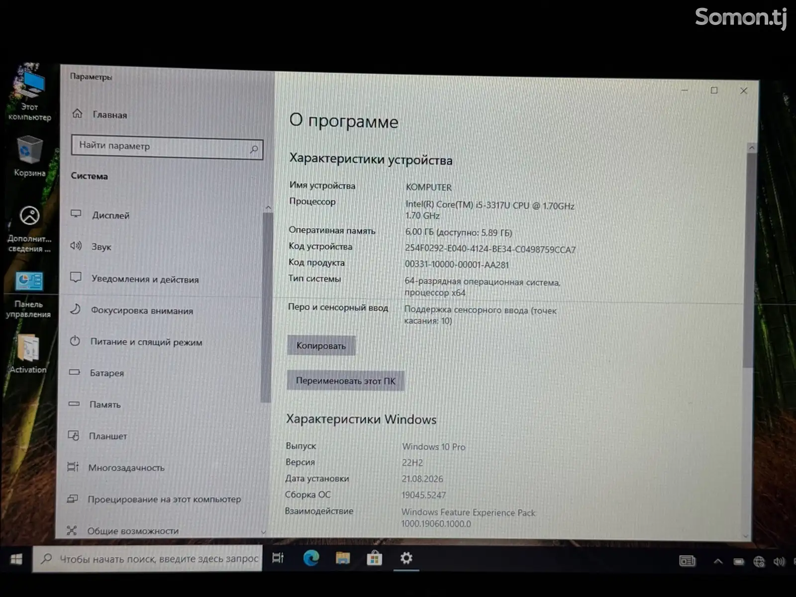This screenshot has width=796, height=597.
Task: Click the processor value i5-3317U
Action: coord(490,210)
